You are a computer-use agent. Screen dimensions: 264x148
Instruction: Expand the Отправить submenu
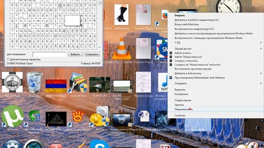pyautogui.click(x=215, y=83)
